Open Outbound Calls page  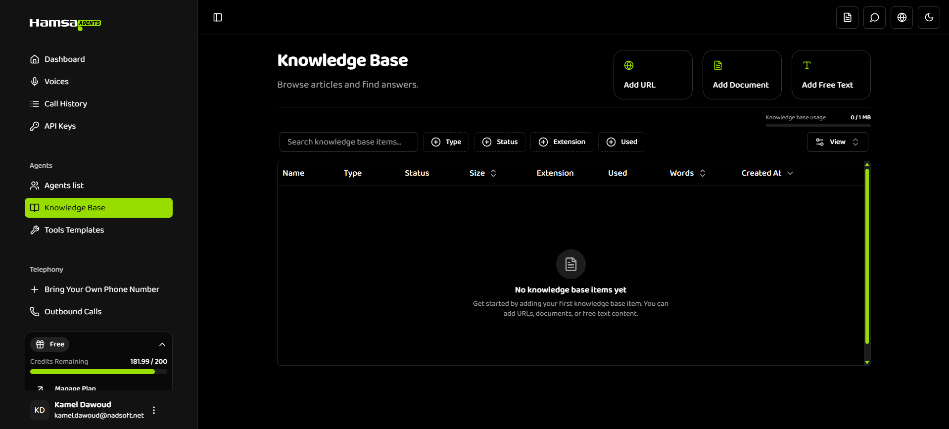[x=98, y=312]
